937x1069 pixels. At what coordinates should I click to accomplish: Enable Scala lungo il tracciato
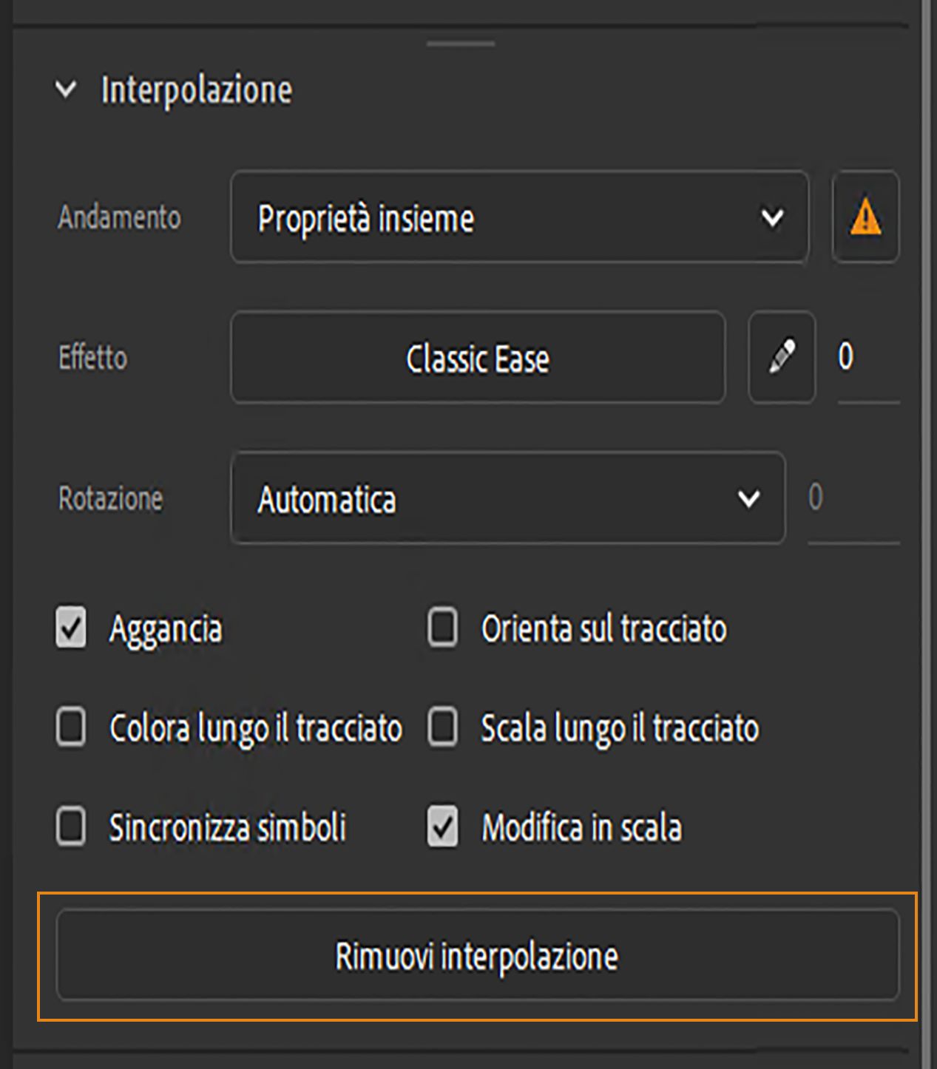[442, 728]
